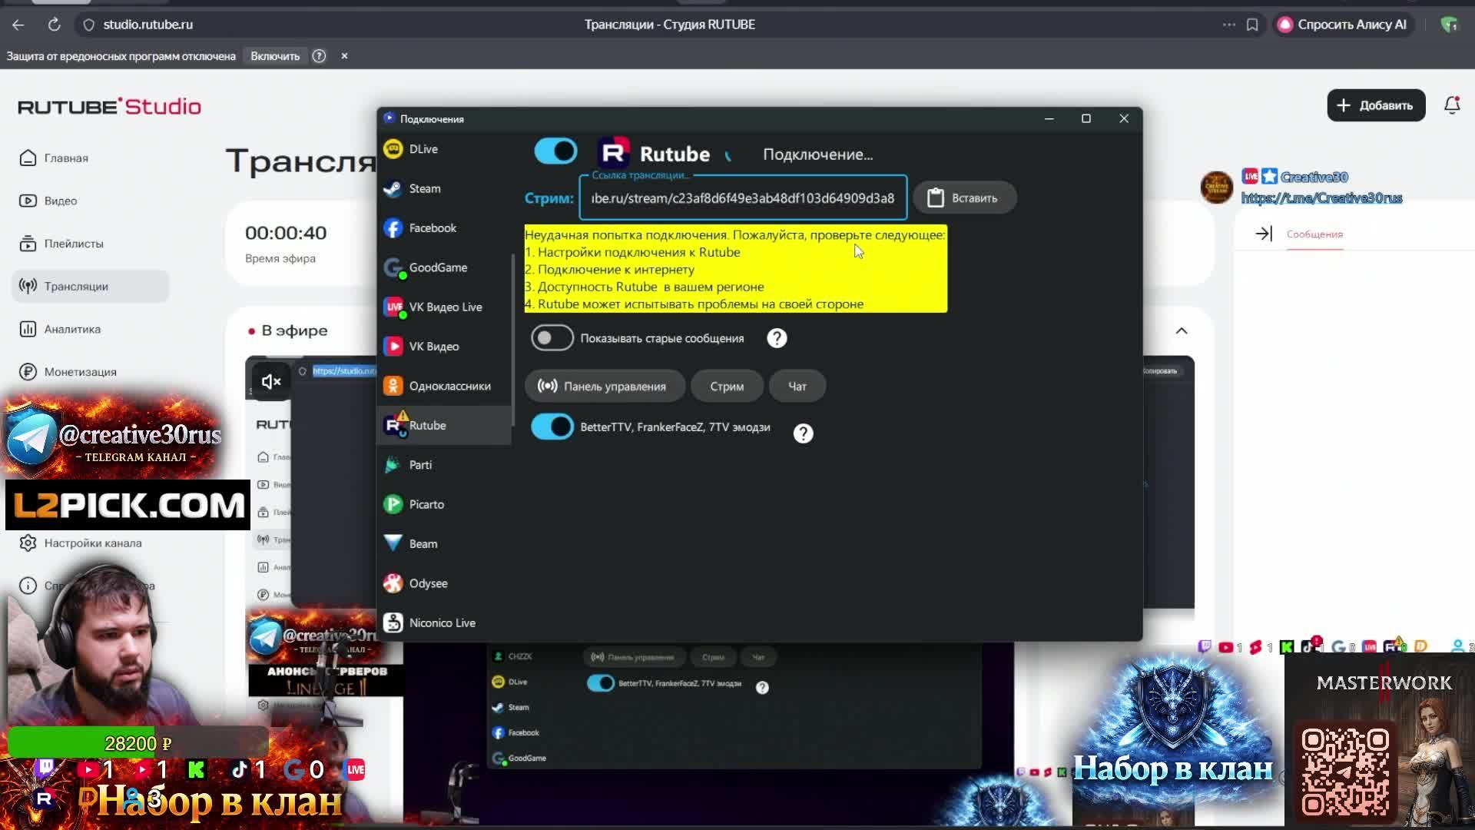Open Аналитика in Rutube Studio menu

[72, 329]
